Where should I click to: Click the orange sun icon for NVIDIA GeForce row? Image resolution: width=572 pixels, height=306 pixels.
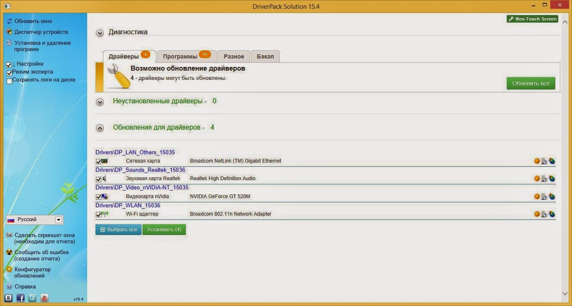537,196
